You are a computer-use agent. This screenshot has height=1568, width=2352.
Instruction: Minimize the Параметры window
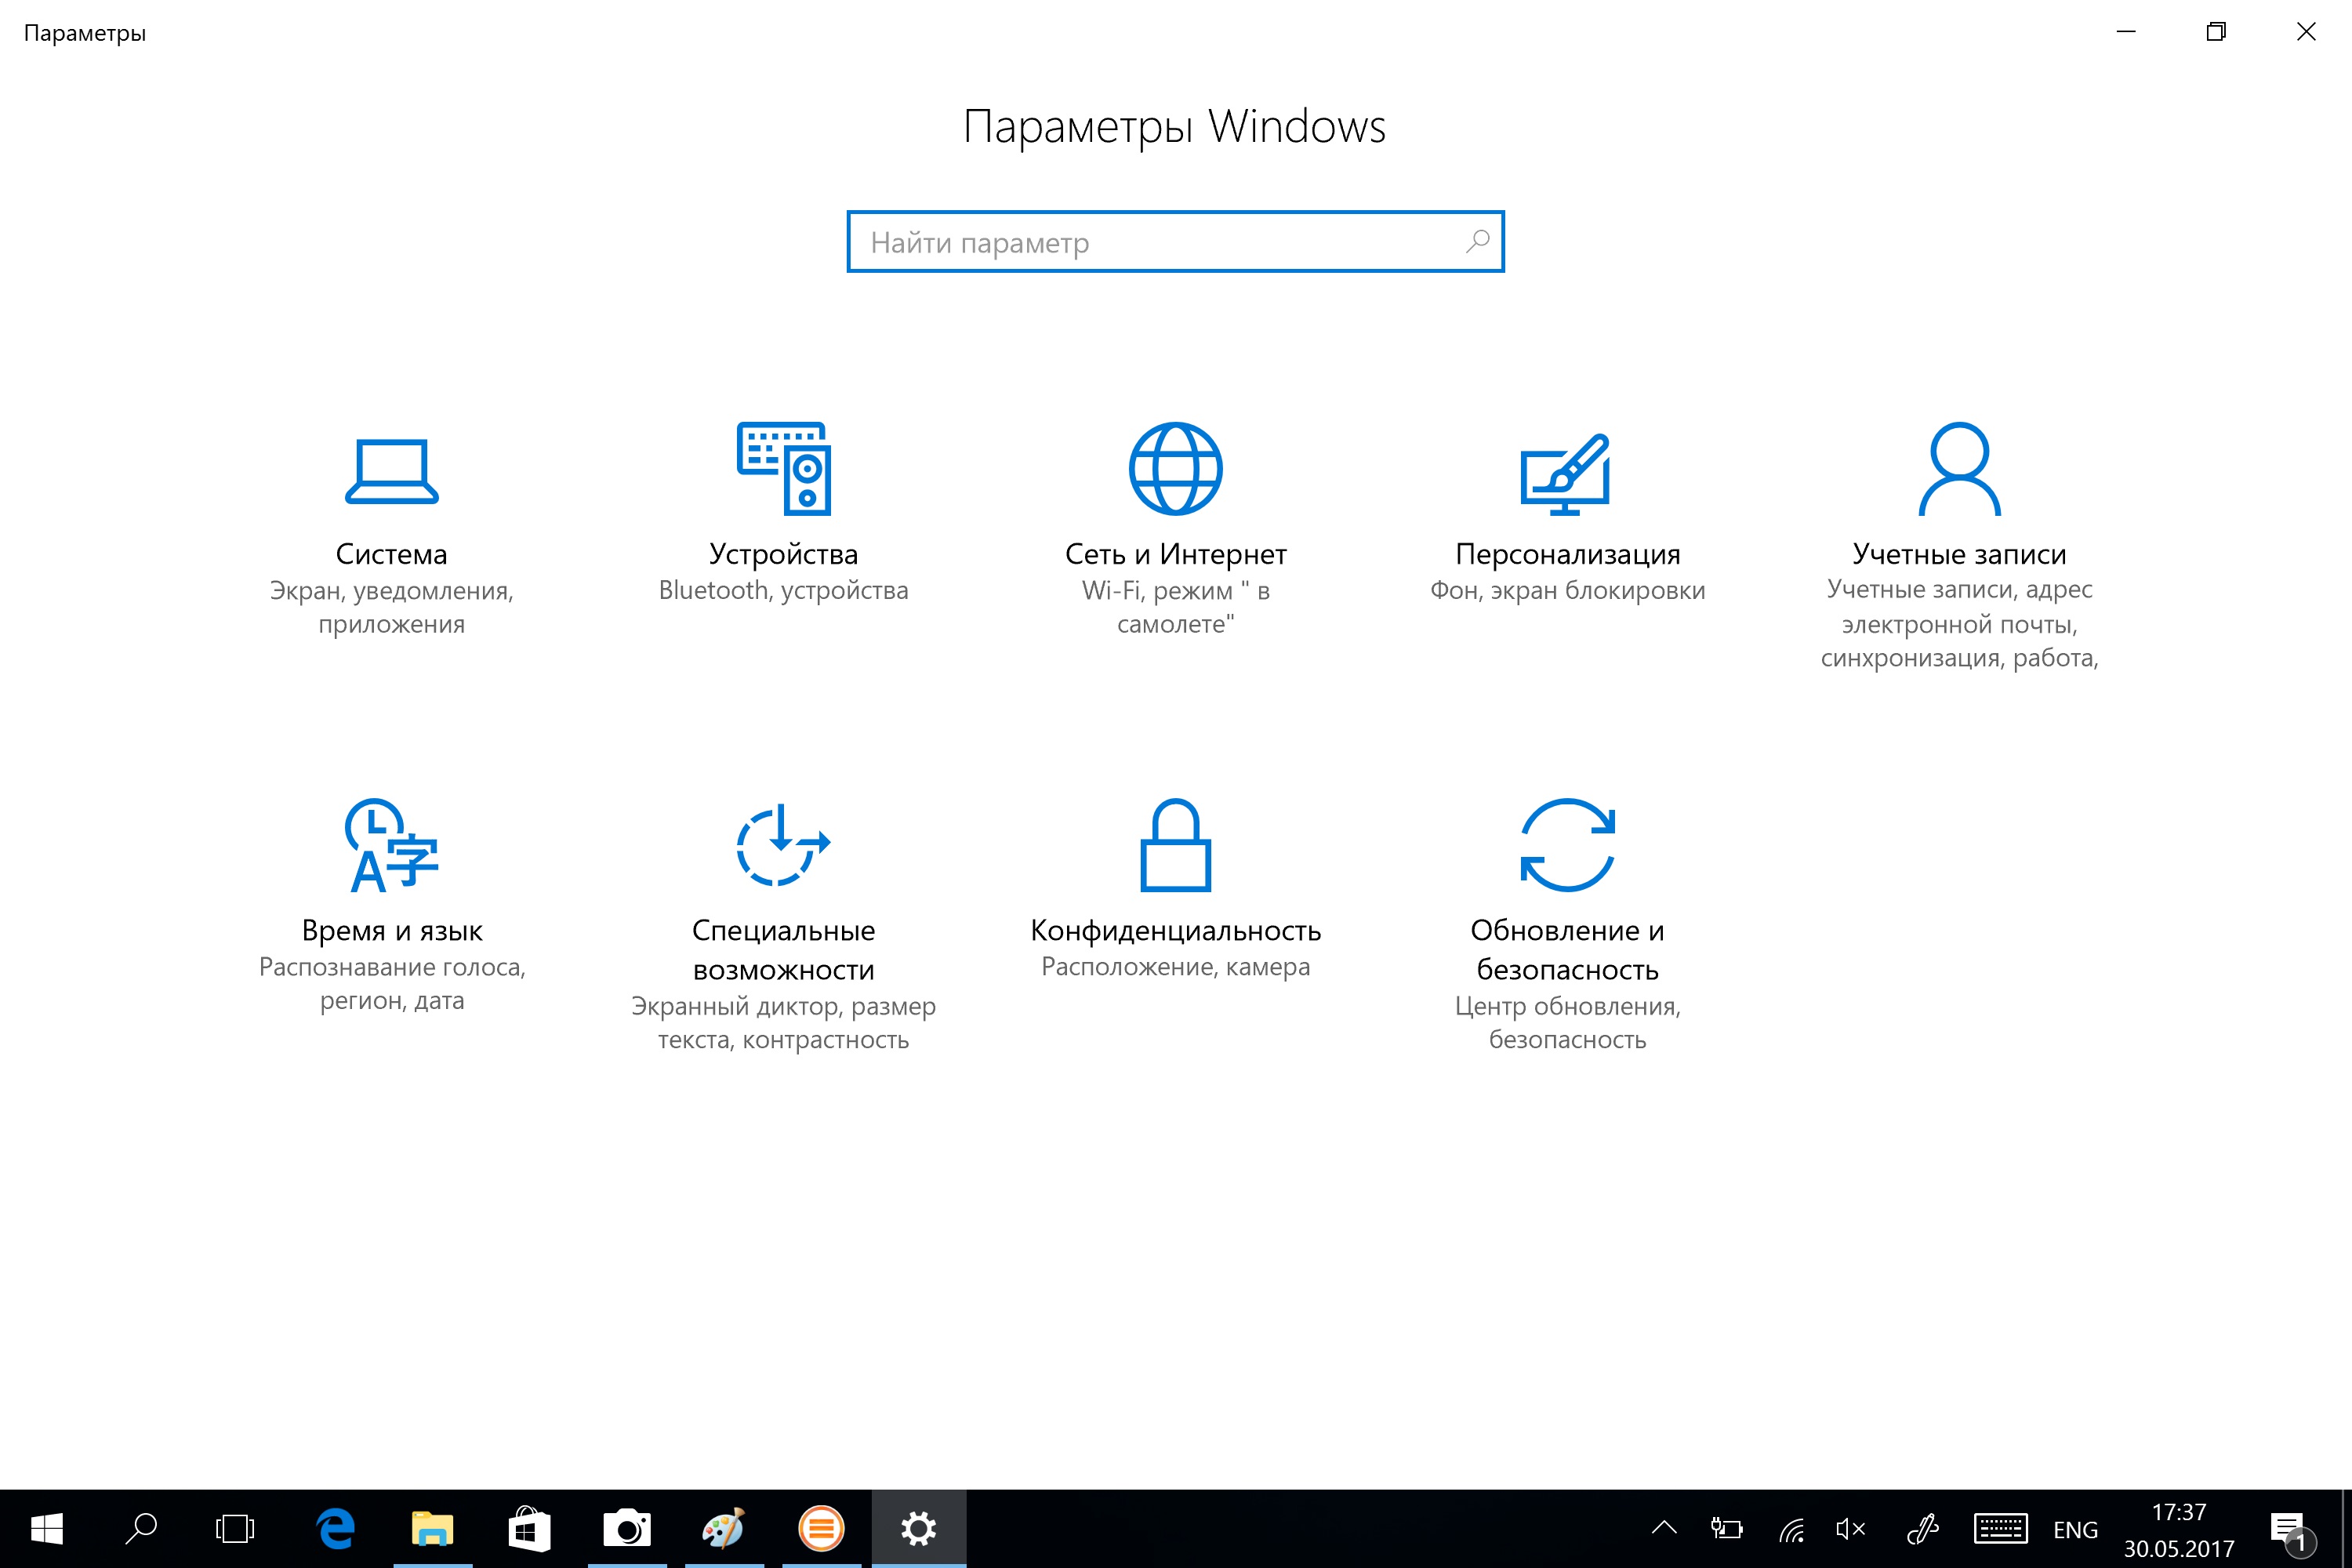tap(2126, 32)
